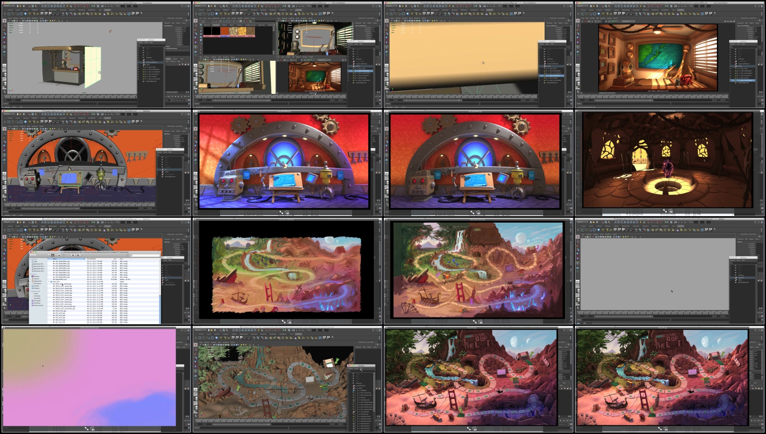Open the Finder action gear dropdown
This screenshot has height=434, width=766.
click(79, 255)
